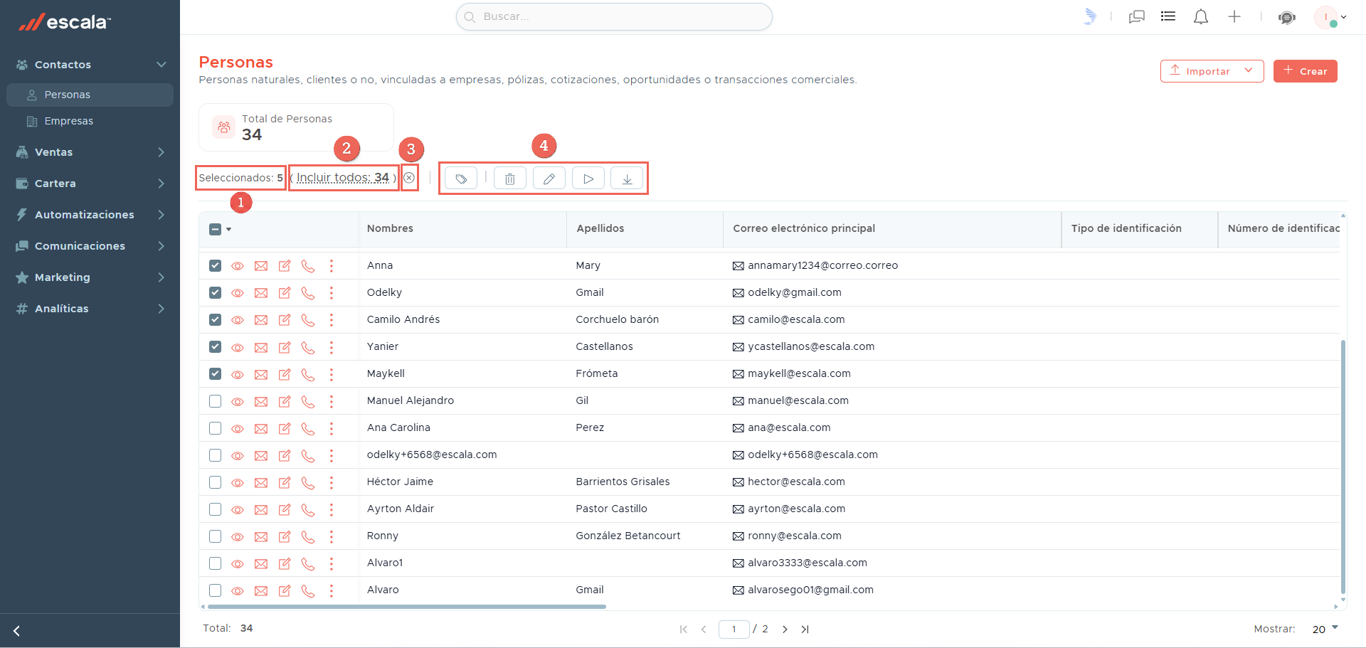This screenshot has height=648, width=1366.
Task: Go to the first page of results
Action: point(684,630)
